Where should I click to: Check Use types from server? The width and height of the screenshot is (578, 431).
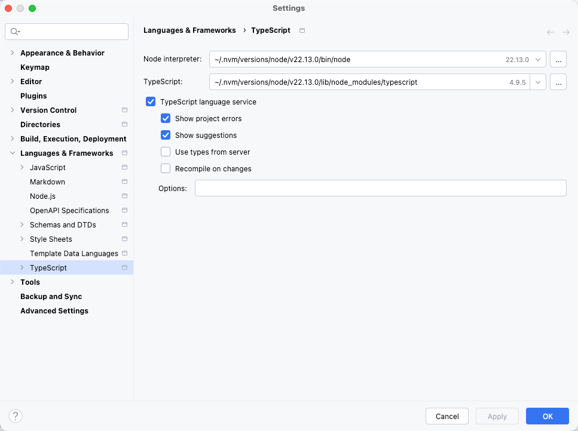166,152
